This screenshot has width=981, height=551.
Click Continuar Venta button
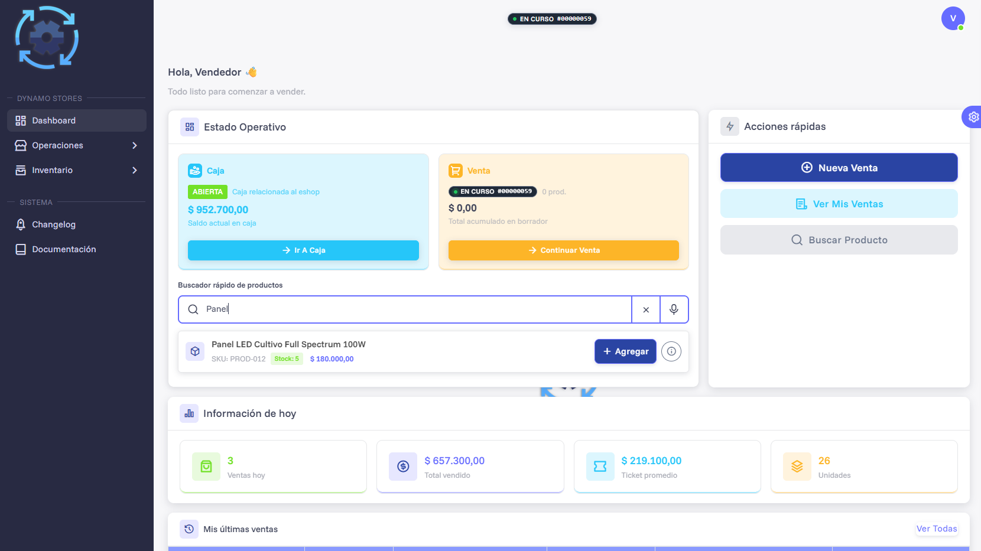click(564, 250)
